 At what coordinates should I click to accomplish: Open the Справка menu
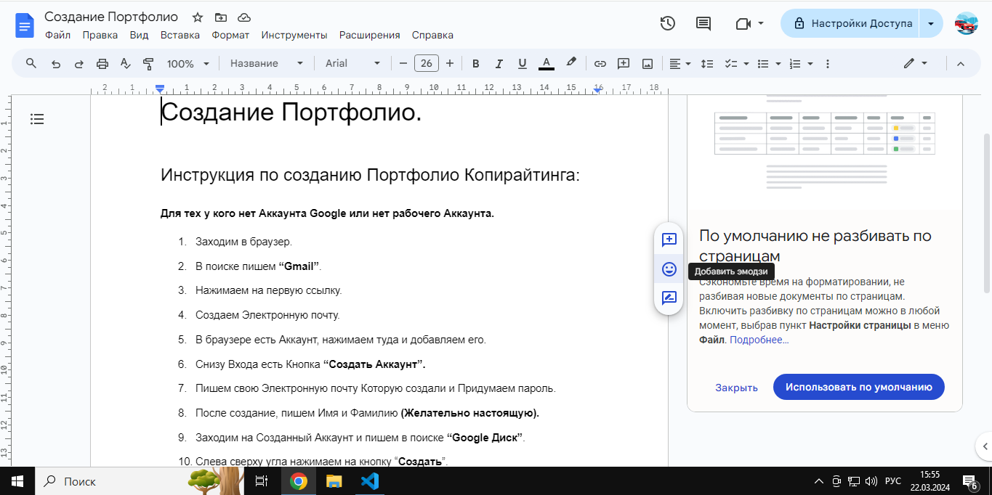point(432,35)
